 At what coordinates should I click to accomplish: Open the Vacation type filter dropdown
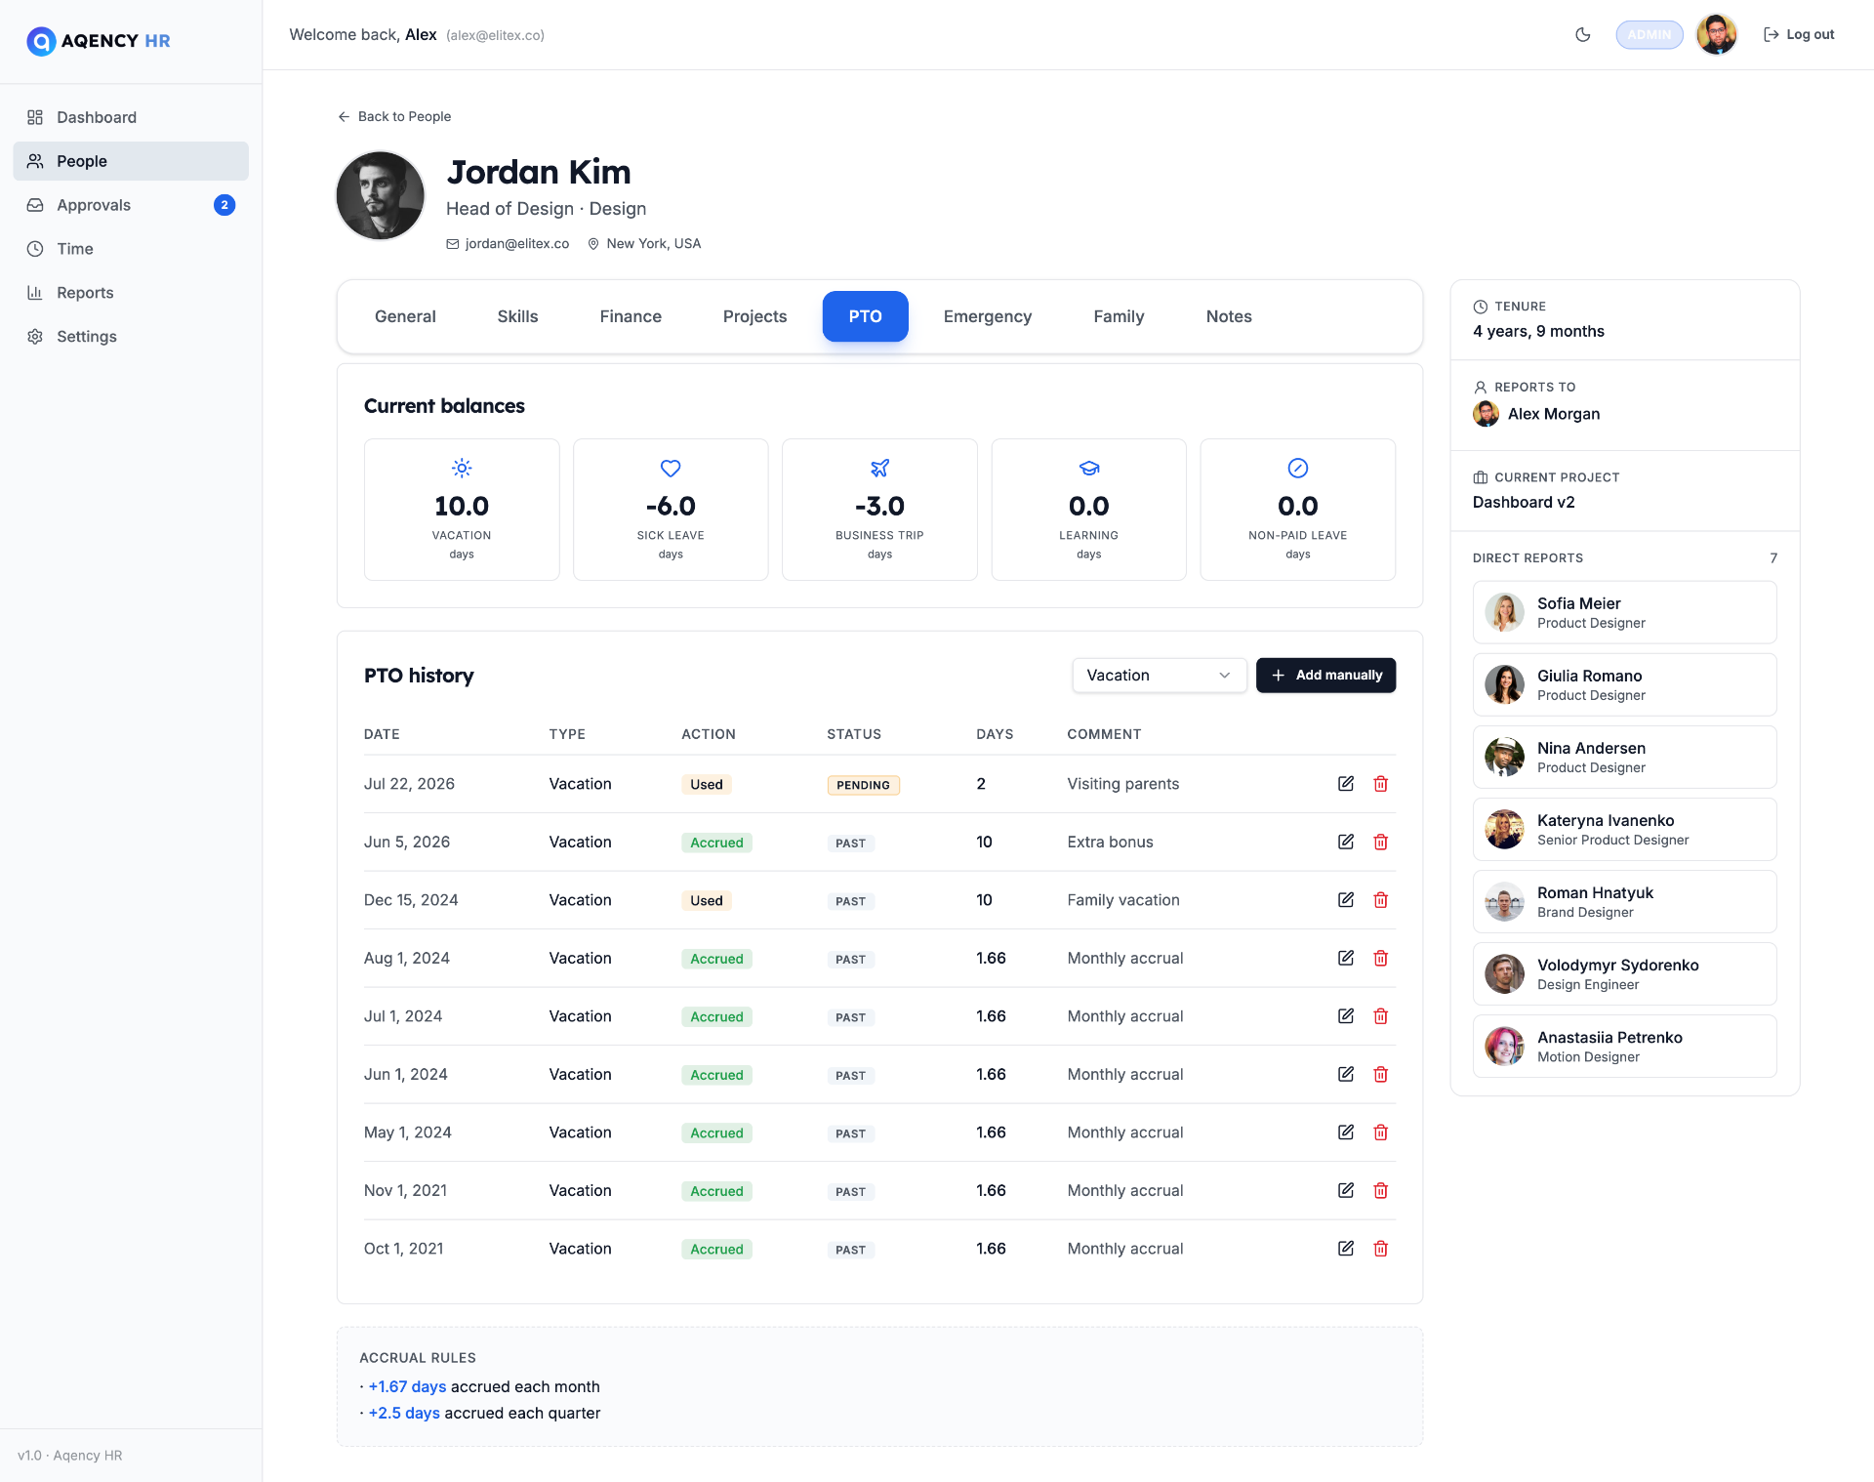coord(1159,676)
